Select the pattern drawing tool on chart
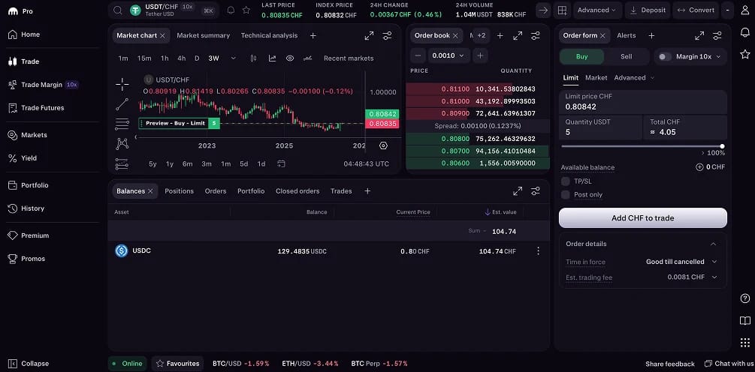 coord(122,144)
